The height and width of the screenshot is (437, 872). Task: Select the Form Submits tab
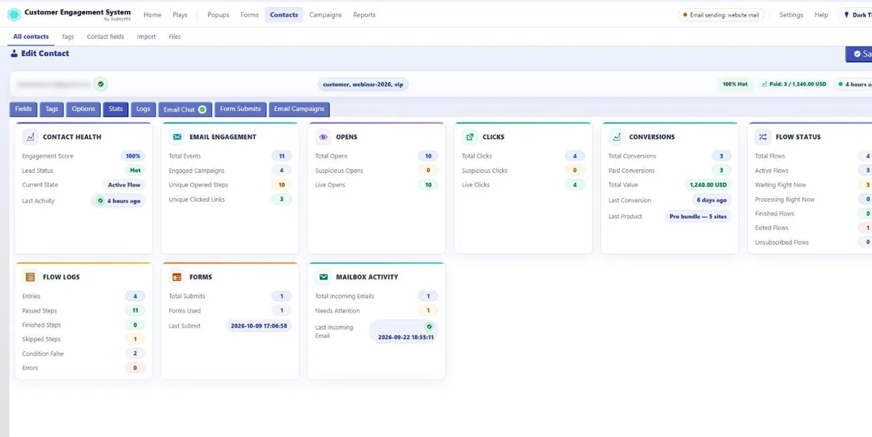[241, 109]
